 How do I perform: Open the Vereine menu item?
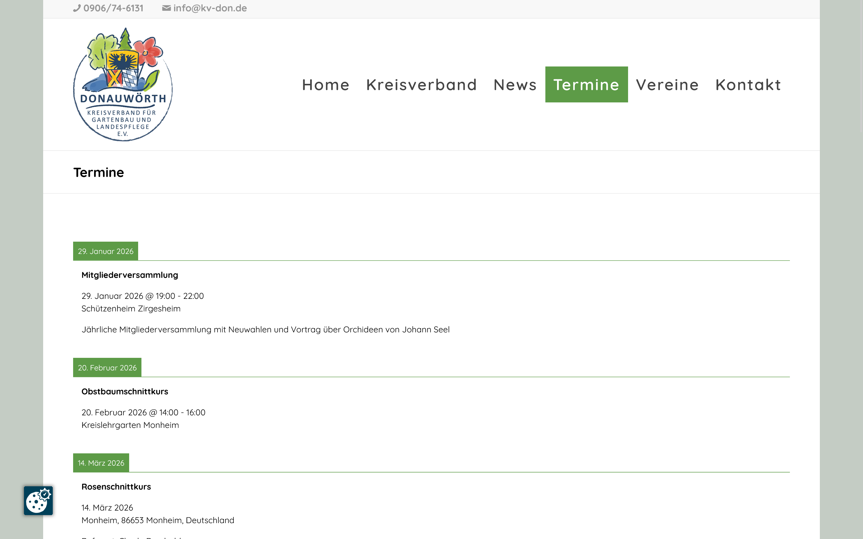667,85
